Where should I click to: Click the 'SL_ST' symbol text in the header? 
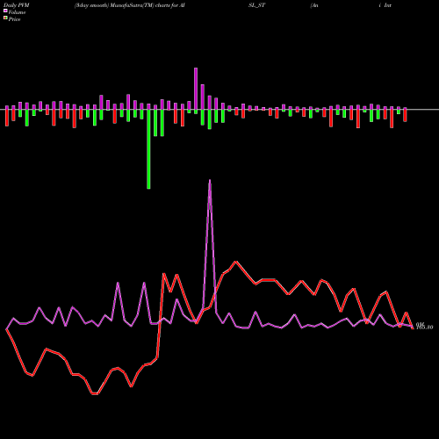pyautogui.click(x=256, y=5)
